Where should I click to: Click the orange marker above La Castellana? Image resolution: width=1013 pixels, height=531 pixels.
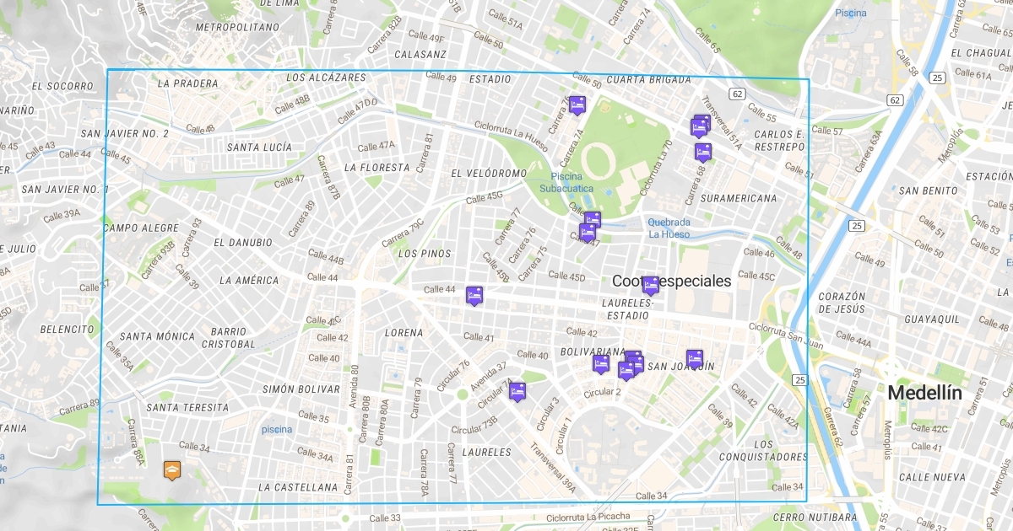coord(173,469)
